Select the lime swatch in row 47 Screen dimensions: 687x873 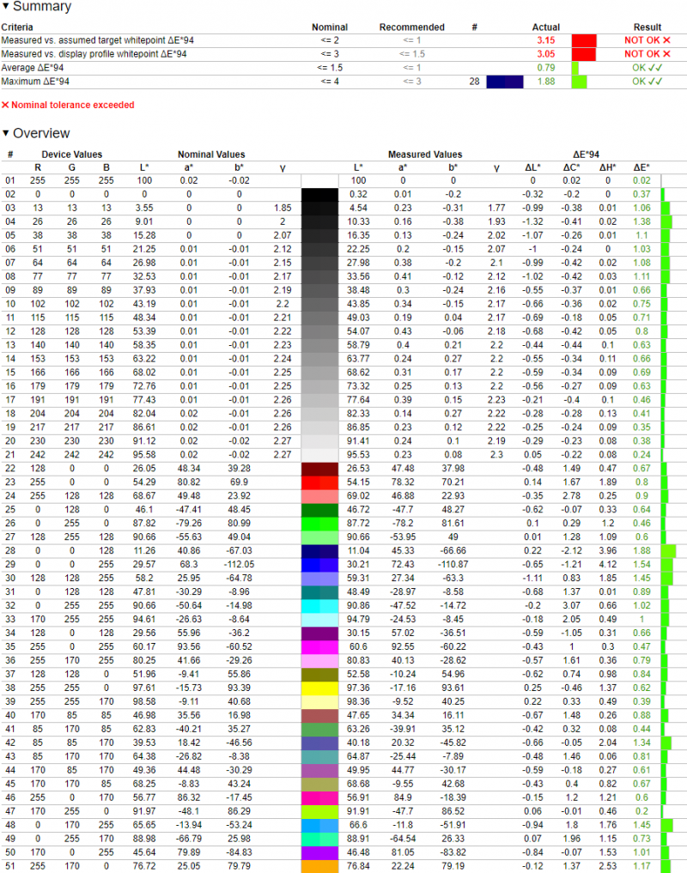tap(319, 811)
